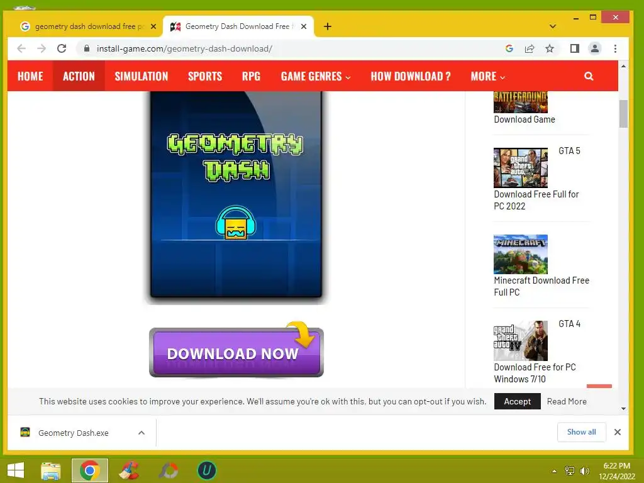Open the SPORTS category
The width and height of the screenshot is (644, 483).
205,76
